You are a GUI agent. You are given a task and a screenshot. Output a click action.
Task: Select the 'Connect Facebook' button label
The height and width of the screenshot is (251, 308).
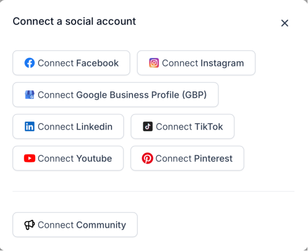78,63
